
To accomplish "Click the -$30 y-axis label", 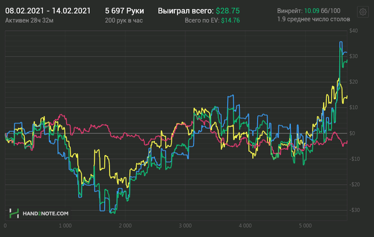I will (354, 210).
